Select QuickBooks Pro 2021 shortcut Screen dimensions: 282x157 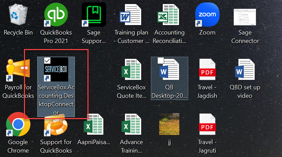point(56,15)
